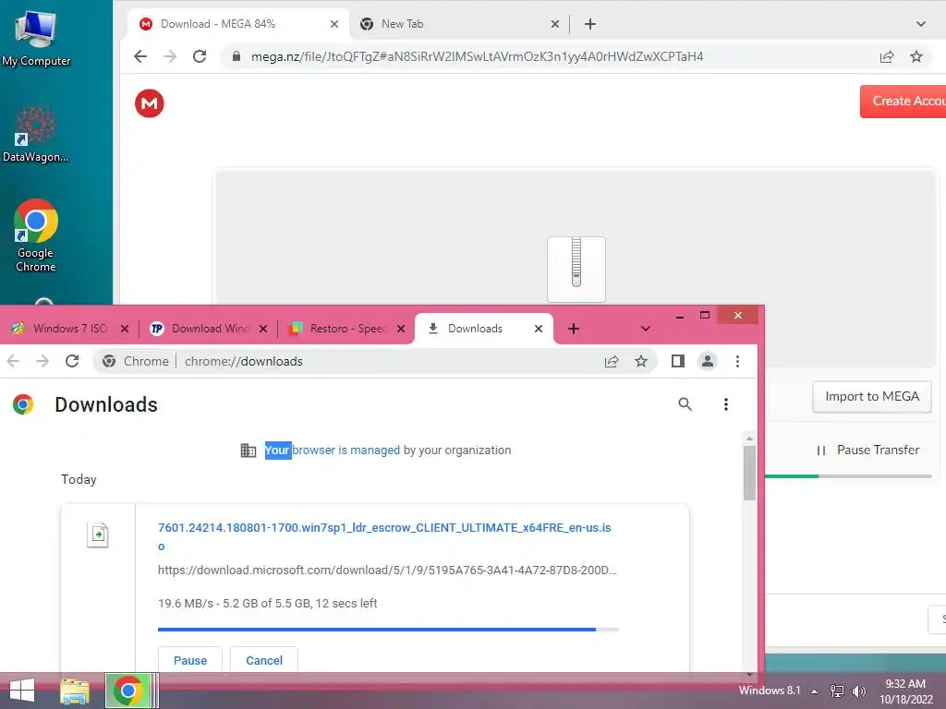Click Chrome icon in taskbar
The width and height of the screenshot is (946, 709).
click(x=127, y=691)
